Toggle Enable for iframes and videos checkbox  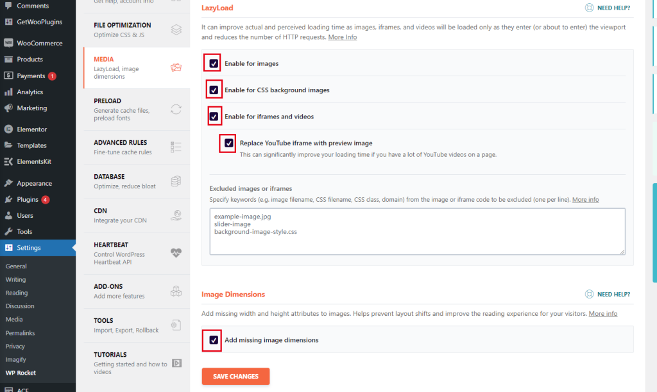pyautogui.click(x=214, y=117)
